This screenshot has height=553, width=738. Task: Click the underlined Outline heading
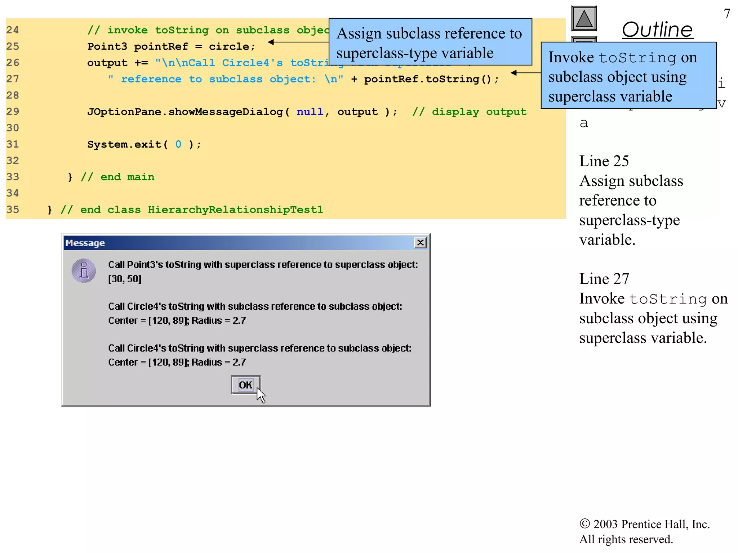657,30
